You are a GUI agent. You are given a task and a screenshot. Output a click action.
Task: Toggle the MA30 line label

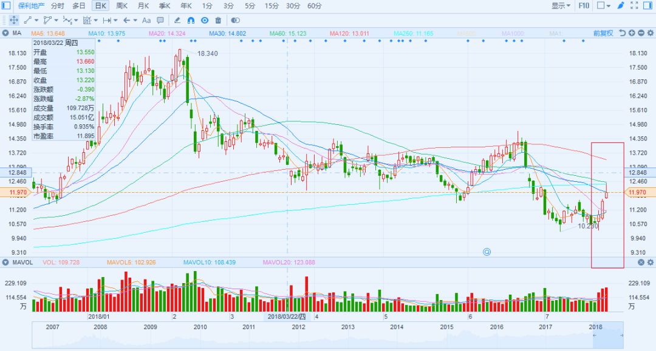(228, 33)
